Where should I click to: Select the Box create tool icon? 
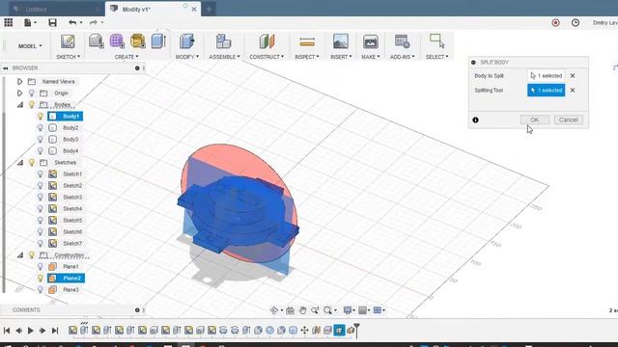96,41
